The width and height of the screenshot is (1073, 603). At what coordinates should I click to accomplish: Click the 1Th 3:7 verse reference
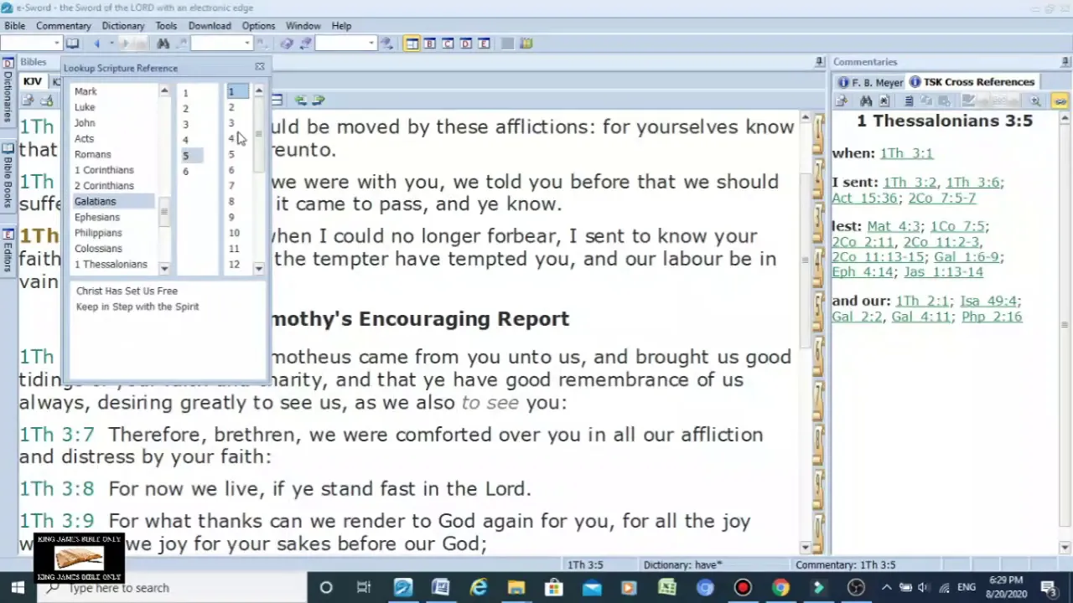(56, 435)
